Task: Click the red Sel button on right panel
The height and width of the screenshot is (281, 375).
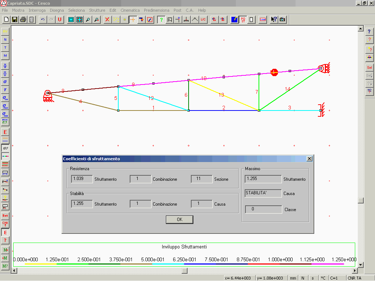Action: (x=370, y=68)
